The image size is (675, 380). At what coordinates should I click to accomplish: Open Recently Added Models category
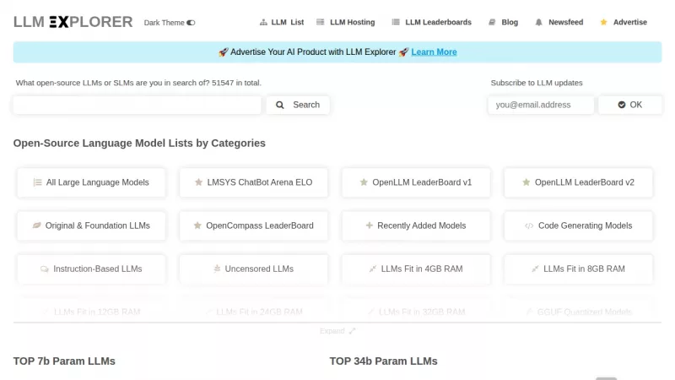416,225
